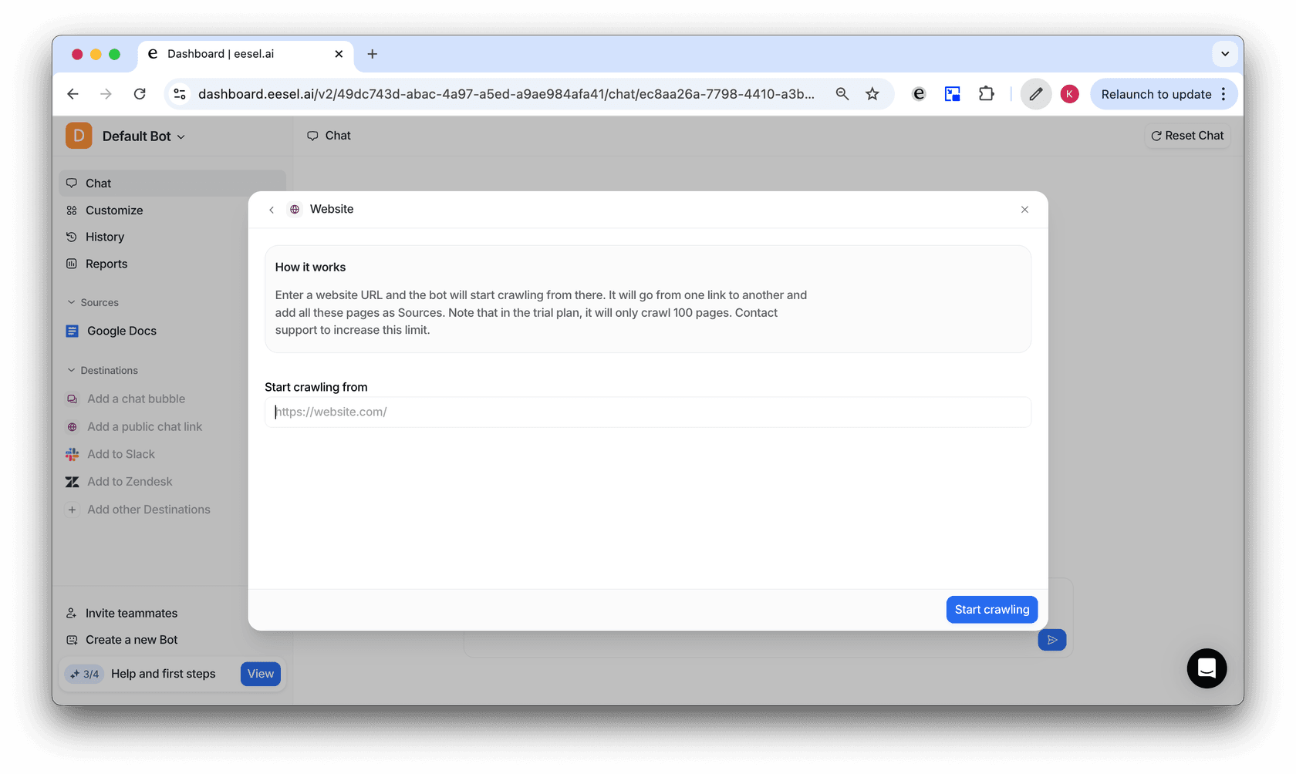Reload the page
This screenshot has height=774, width=1296.
(140, 94)
